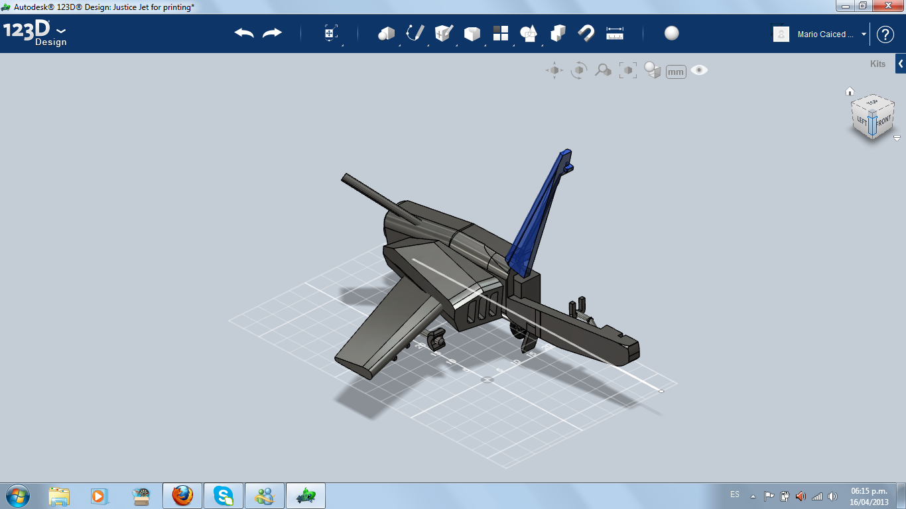Open the Help question mark menu
This screenshot has width=906, height=509.
pyautogui.click(x=885, y=34)
